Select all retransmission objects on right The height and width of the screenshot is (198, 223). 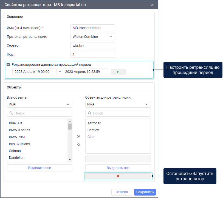pos(118,168)
